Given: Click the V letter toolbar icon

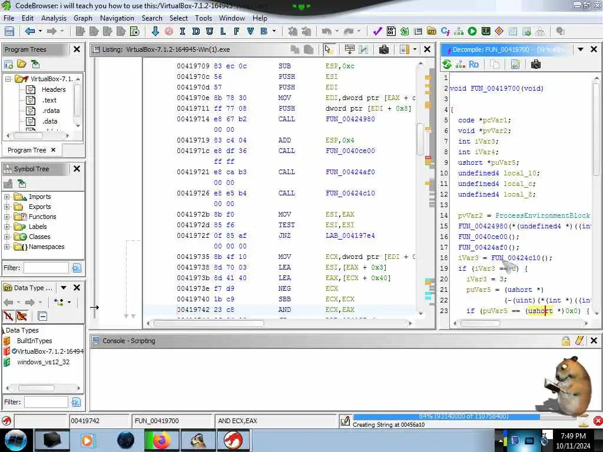Looking at the screenshot, I should [x=250, y=32].
